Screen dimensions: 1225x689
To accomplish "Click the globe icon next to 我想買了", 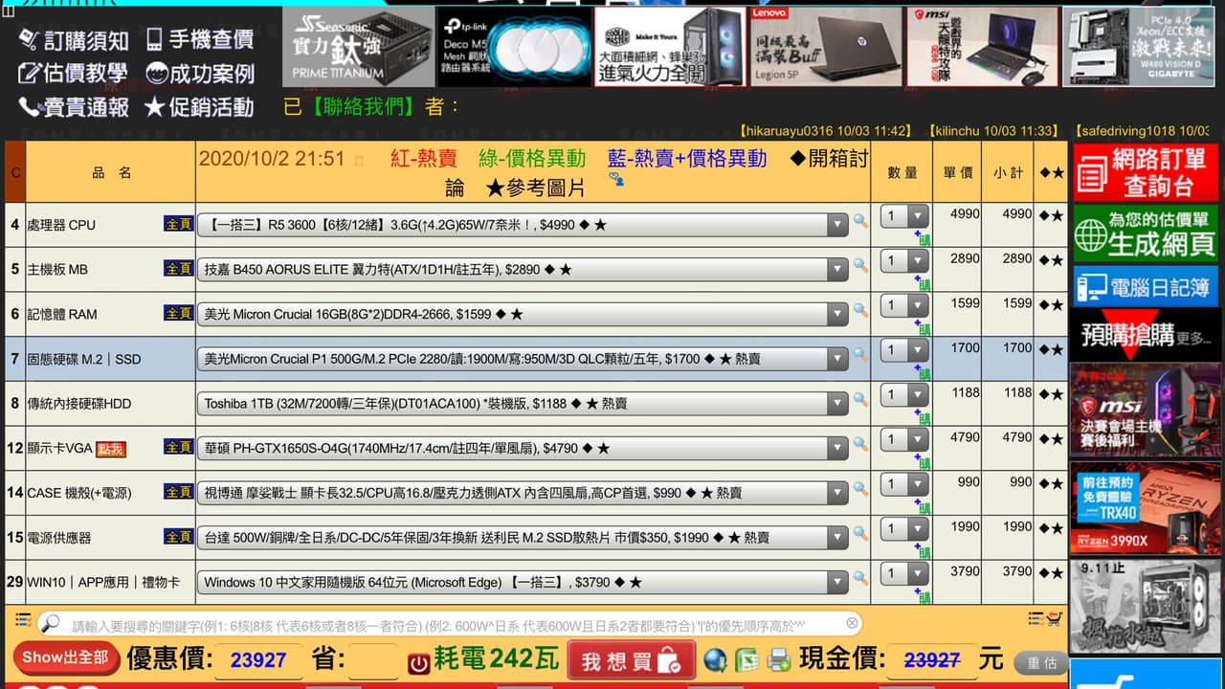I will tap(715, 660).
